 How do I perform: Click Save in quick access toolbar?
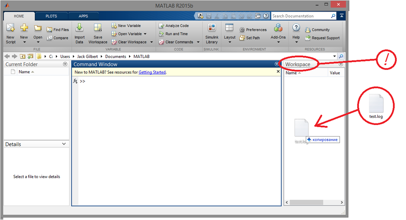[209, 16]
